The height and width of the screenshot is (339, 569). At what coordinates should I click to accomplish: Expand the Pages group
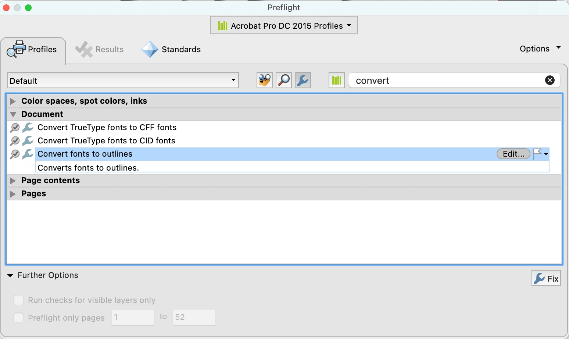tap(13, 194)
